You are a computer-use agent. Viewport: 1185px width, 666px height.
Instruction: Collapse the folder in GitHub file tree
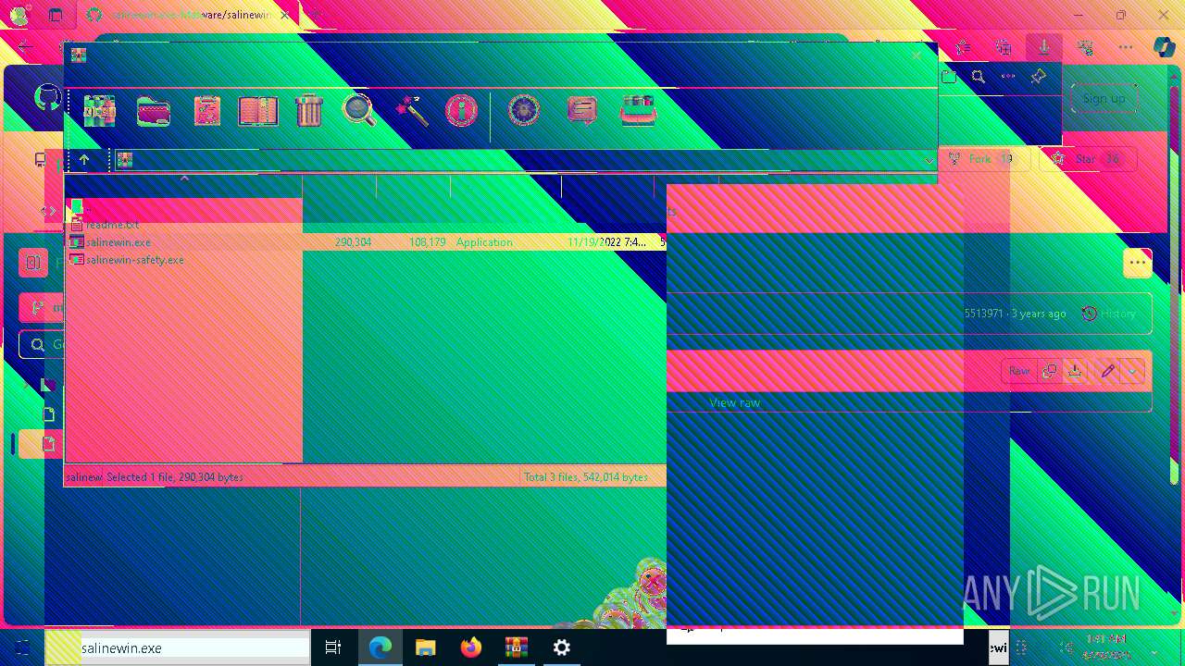coord(28,385)
